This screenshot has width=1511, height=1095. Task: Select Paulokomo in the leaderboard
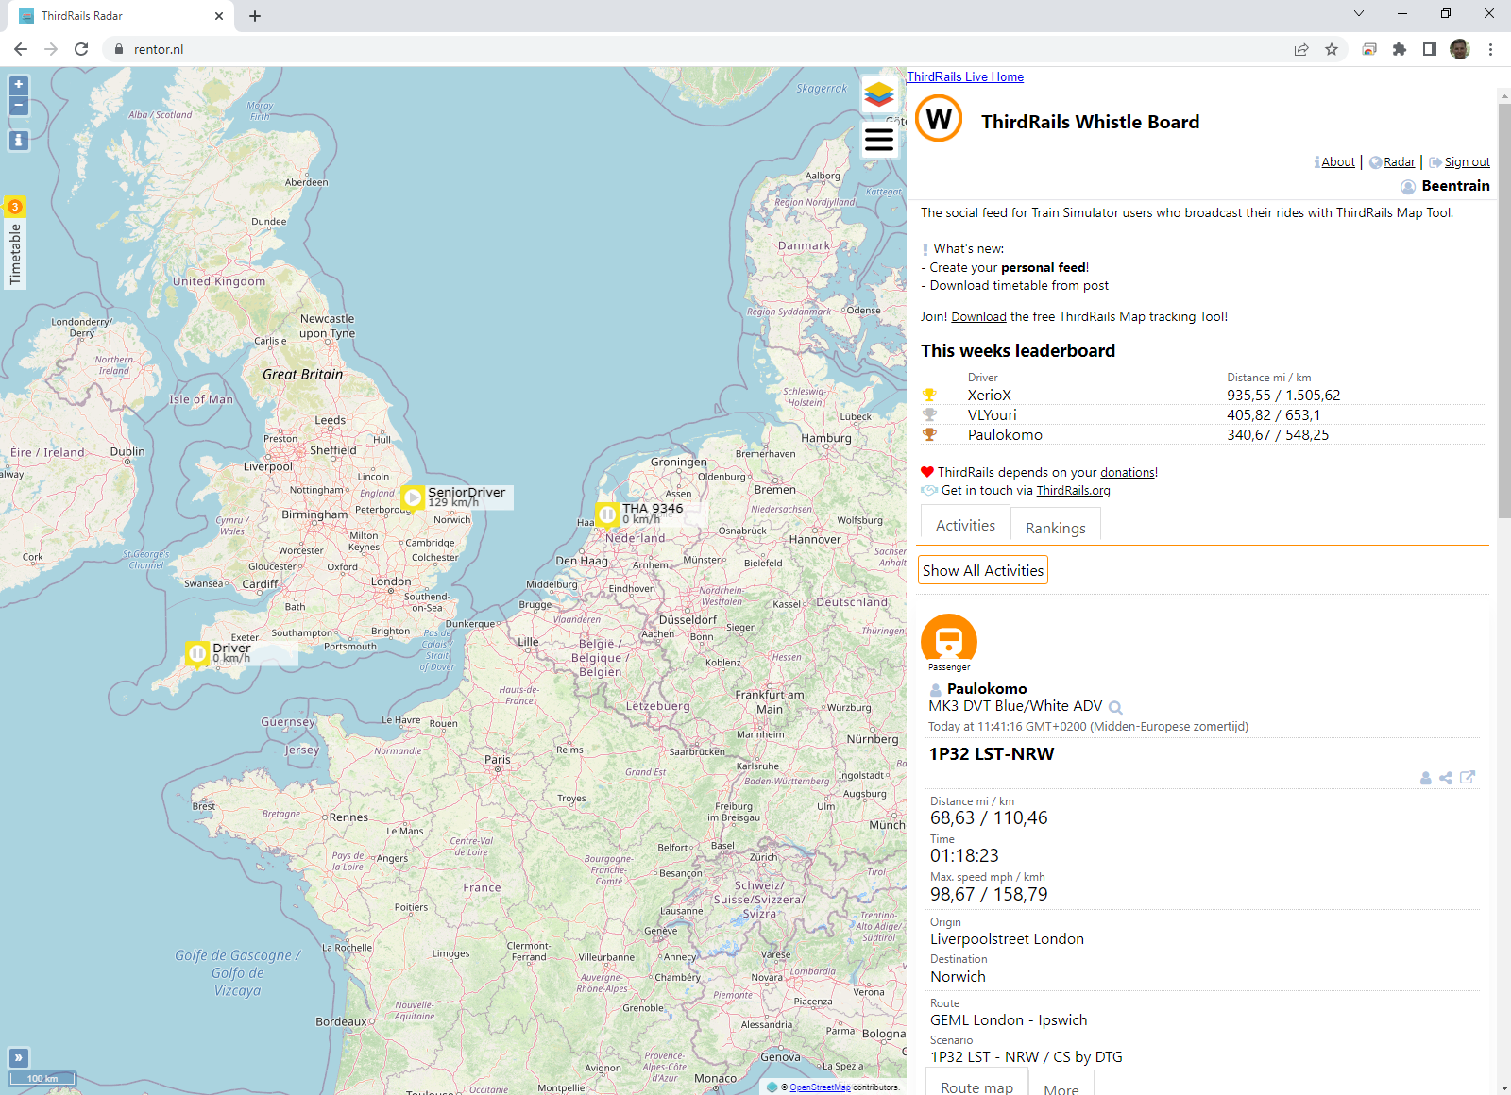pos(1005,435)
